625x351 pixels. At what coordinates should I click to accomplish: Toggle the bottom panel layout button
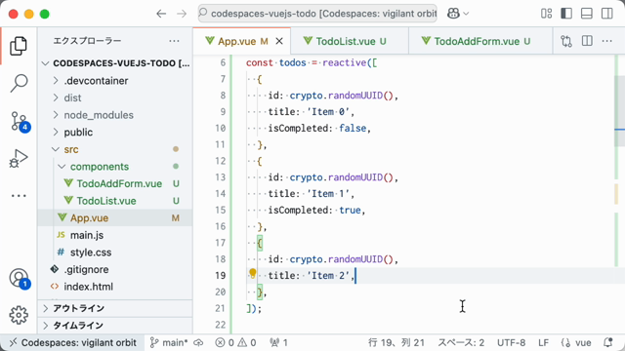point(587,14)
